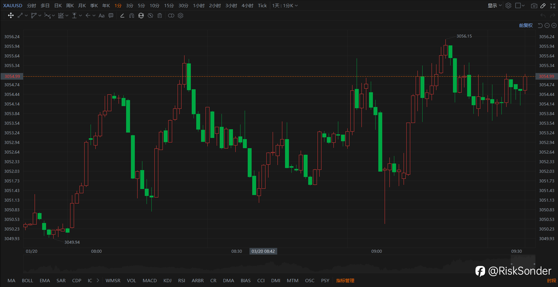Add a speech bubble comment annotation
558x287 pixels.
[111, 16]
